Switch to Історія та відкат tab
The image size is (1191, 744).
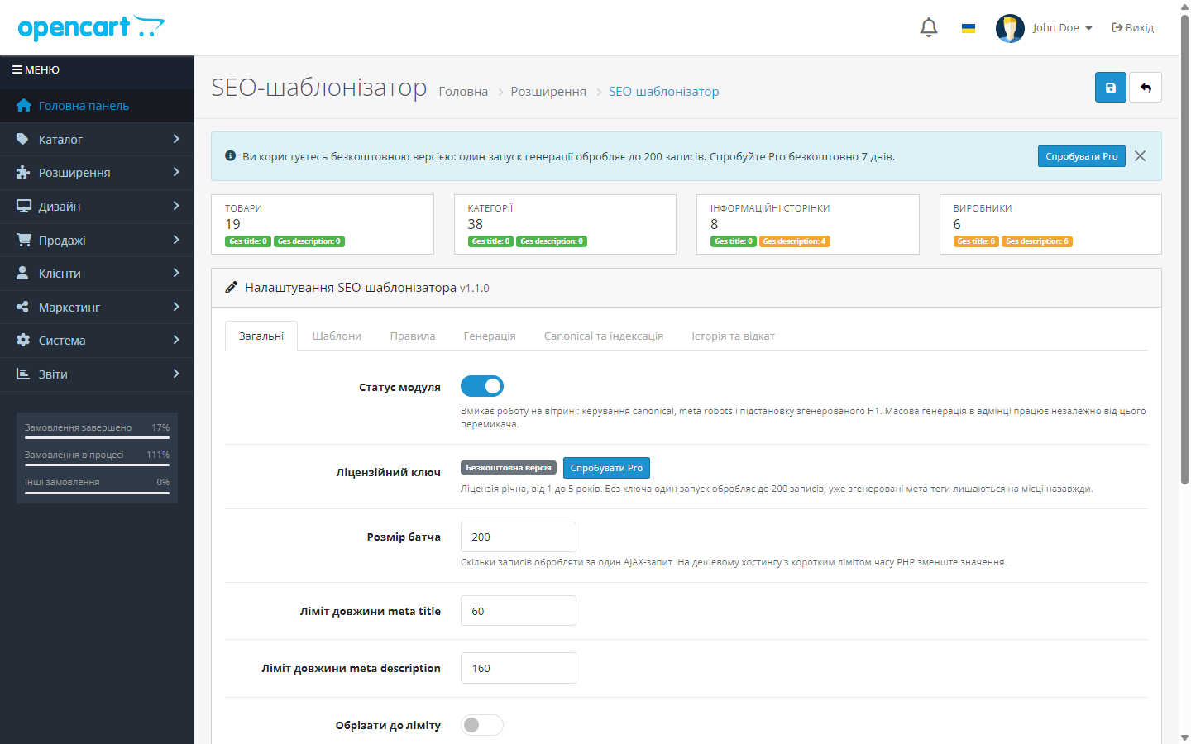pyautogui.click(x=734, y=336)
